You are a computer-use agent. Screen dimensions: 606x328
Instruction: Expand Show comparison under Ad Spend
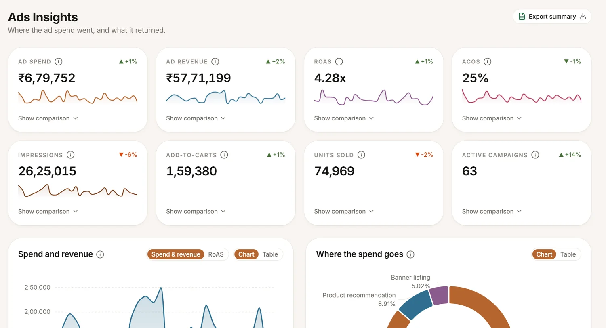[x=48, y=118]
